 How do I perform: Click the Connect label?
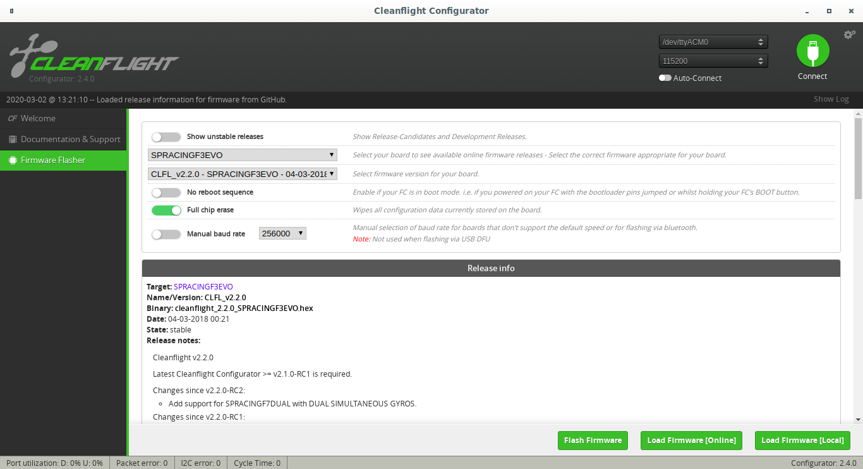[812, 76]
